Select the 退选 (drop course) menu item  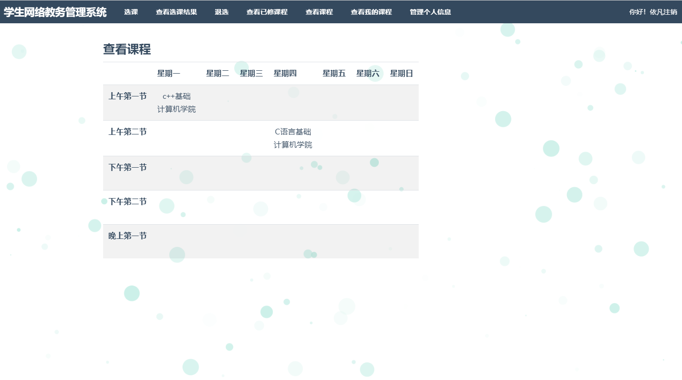click(x=221, y=12)
